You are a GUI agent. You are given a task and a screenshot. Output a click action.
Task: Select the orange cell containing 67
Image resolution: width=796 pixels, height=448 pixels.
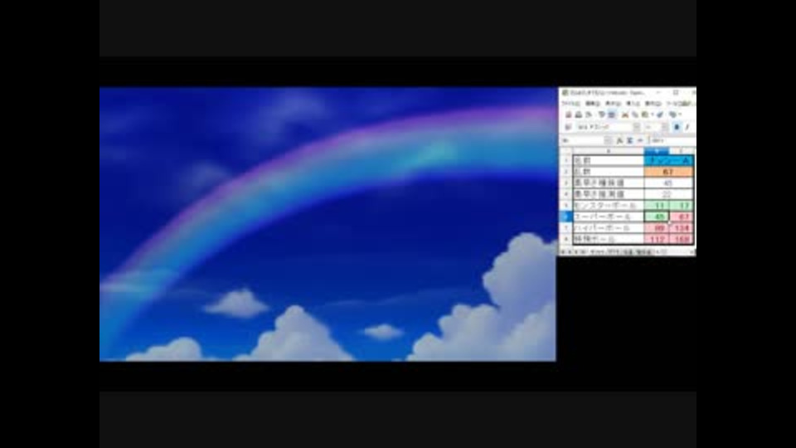pos(668,172)
